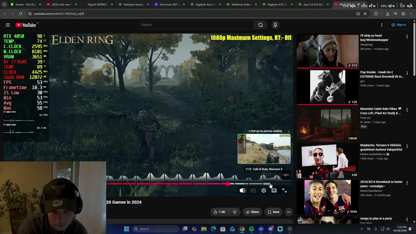The height and width of the screenshot is (234, 416).
Task: Switch the player to theater mode
Action: pos(274,190)
